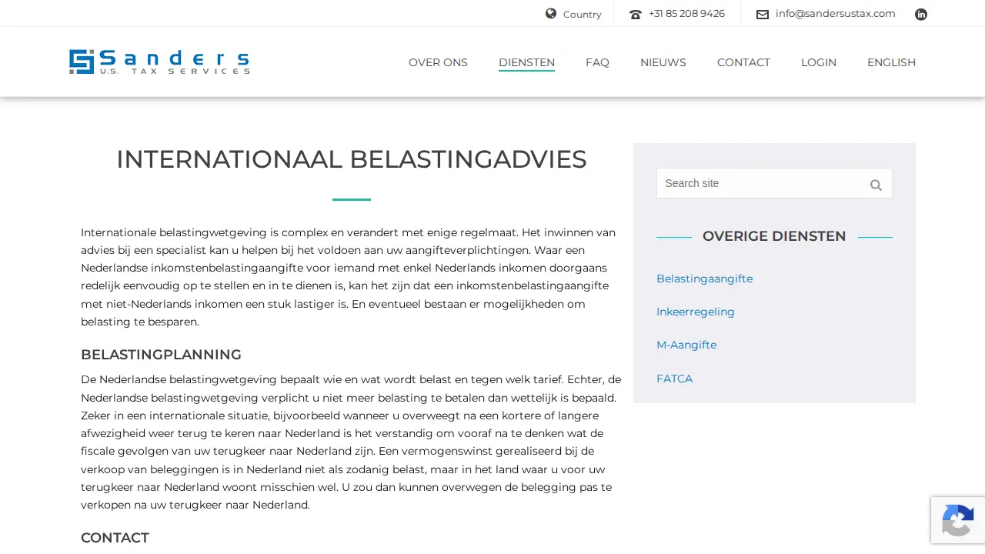
Task: Click the telephone icon in top bar
Action: (x=636, y=14)
